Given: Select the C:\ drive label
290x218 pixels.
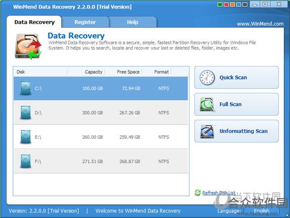Looking at the screenshot, I should click(x=38, y=89).
